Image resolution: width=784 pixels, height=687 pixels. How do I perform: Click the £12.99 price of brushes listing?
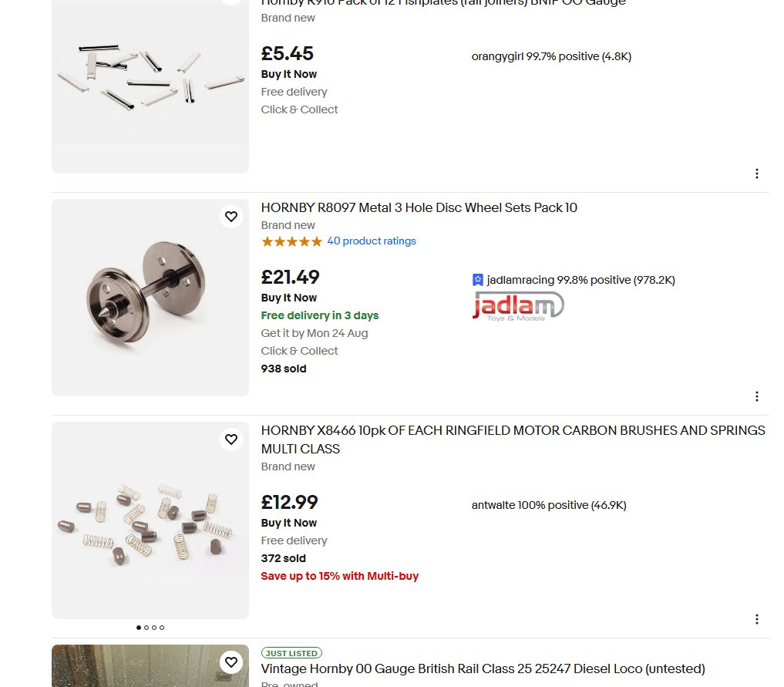point(290,502)
